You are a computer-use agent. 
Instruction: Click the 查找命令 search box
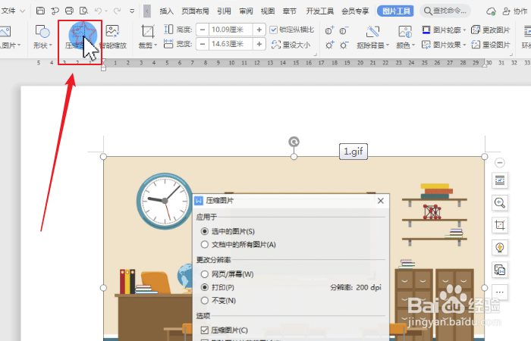[x=445, y=11]
